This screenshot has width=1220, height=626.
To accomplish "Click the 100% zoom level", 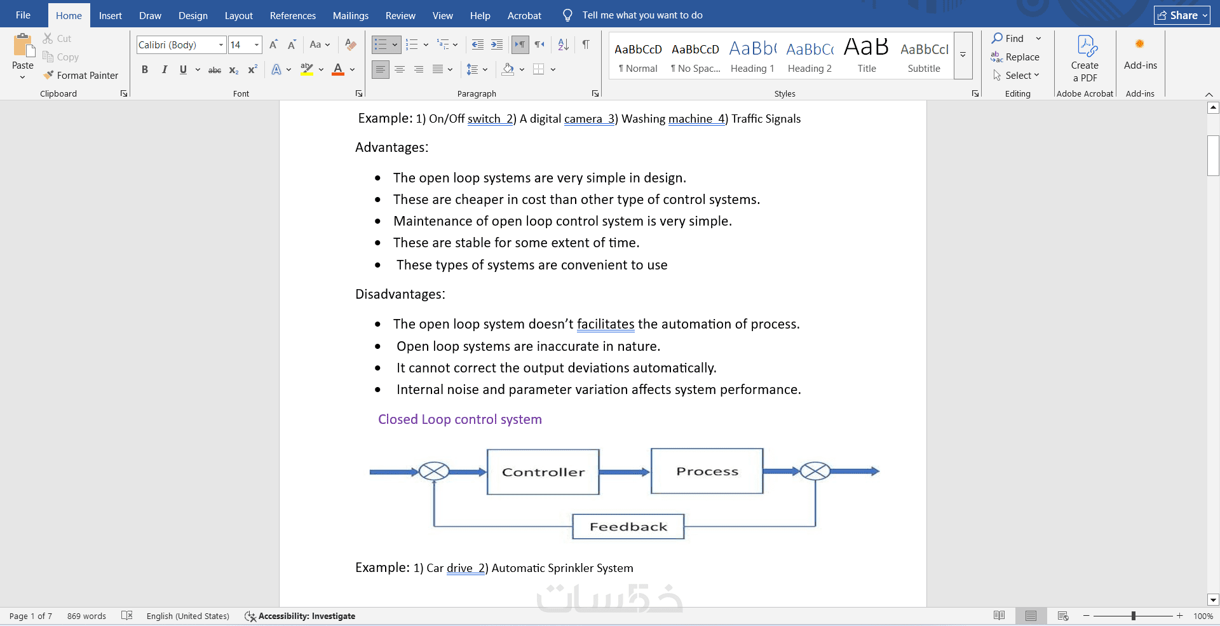I will click(x=1203, y=616).
